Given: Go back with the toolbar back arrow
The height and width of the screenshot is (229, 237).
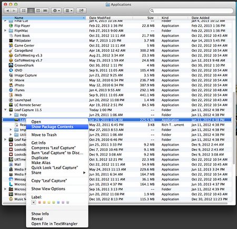Looking at the screenshot, I should tap(7, 11).
